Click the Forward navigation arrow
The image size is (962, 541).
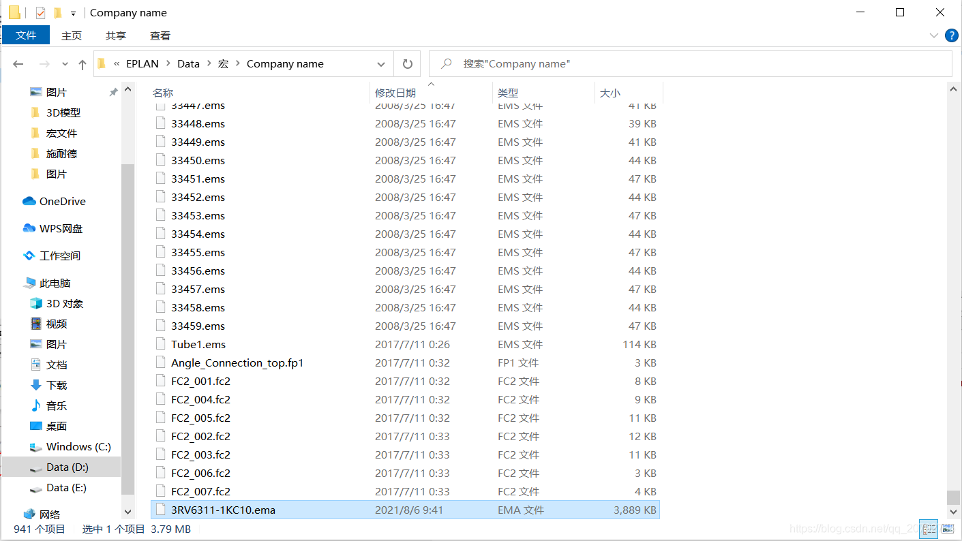tap(44, 64)
